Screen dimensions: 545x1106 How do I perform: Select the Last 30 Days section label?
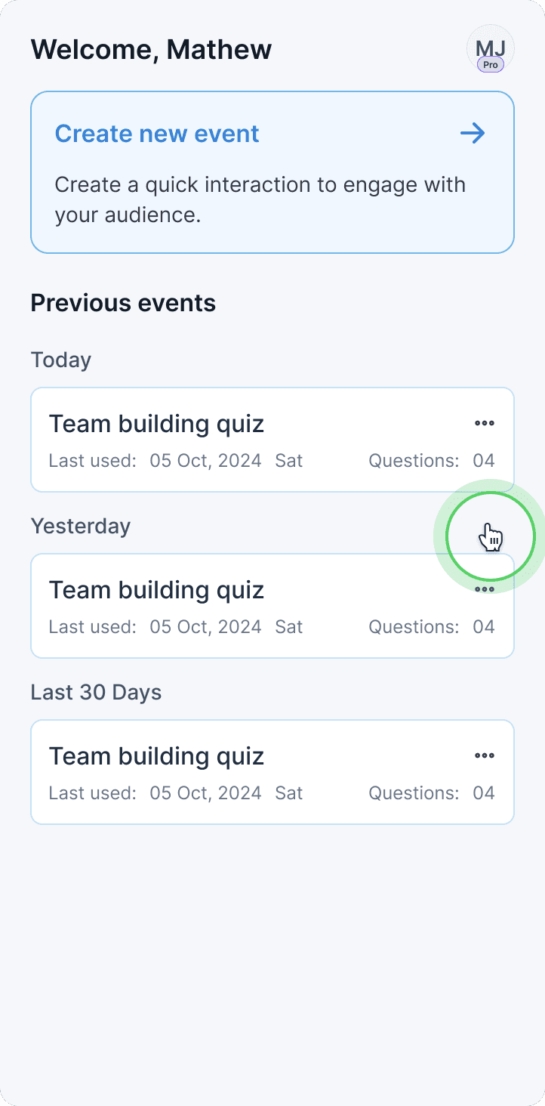tap(96, 692)
